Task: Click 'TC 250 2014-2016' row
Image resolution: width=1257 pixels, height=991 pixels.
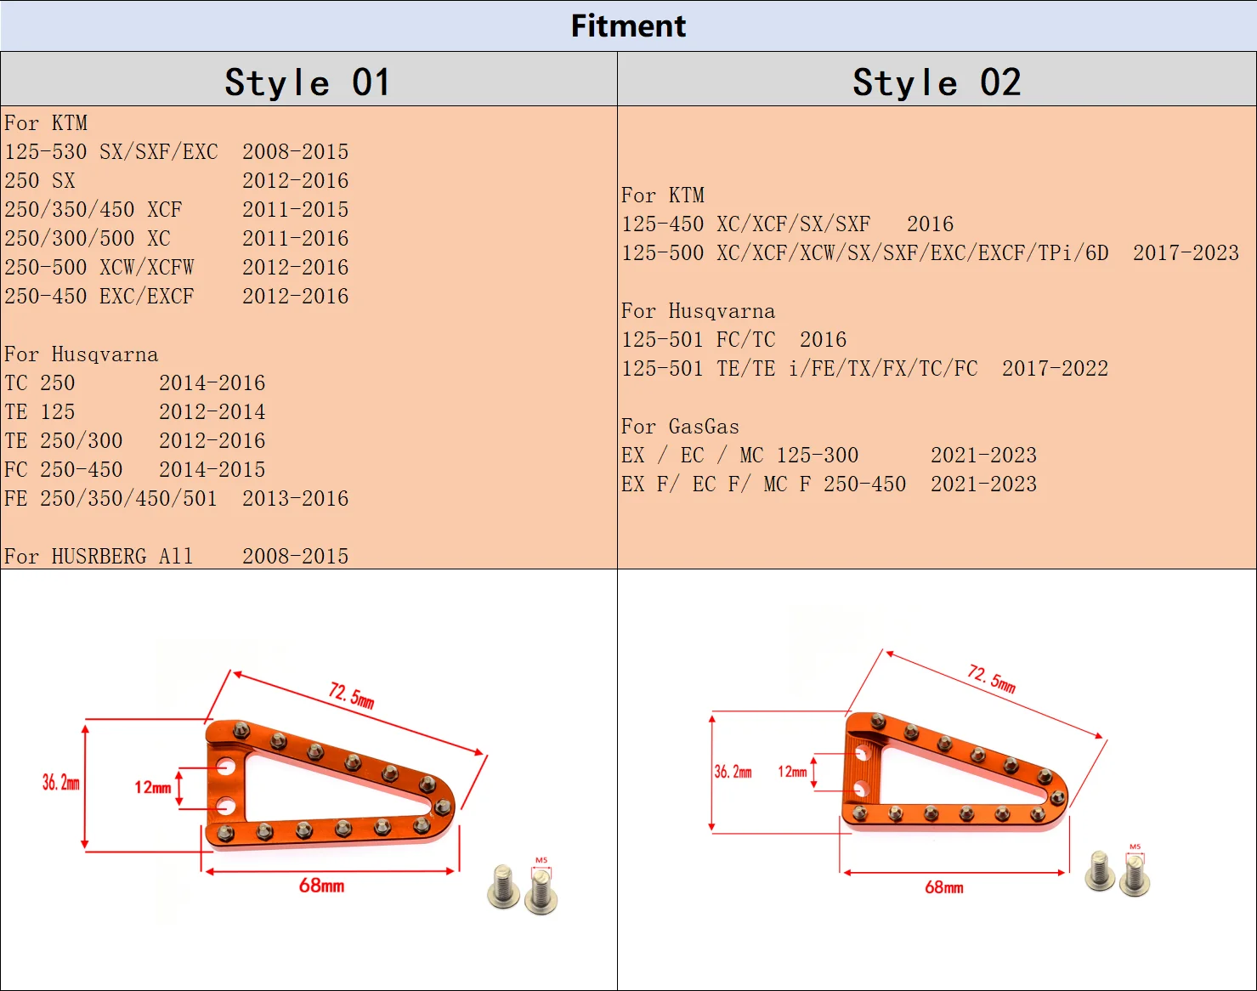Action: tap(135, 383)
